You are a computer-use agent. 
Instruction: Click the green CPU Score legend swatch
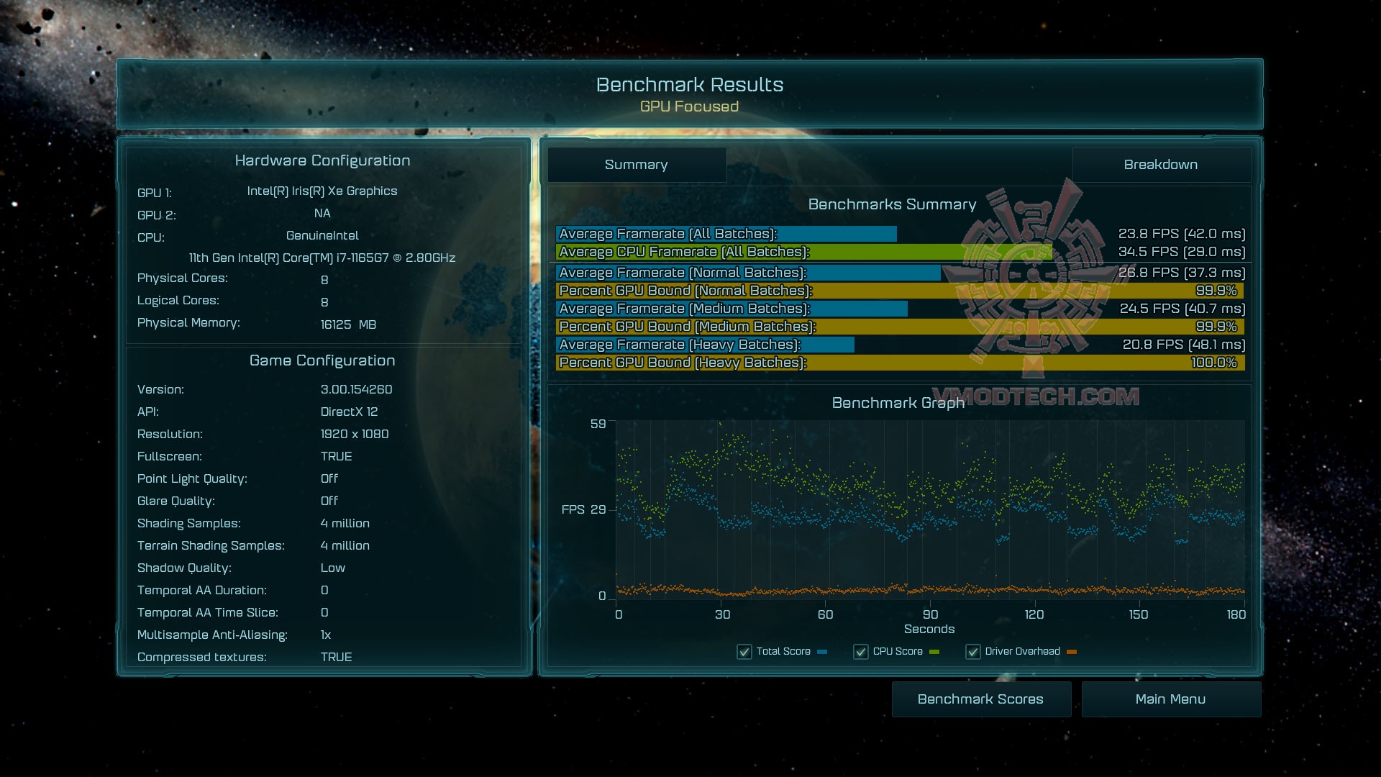click(x=934, y=652)
